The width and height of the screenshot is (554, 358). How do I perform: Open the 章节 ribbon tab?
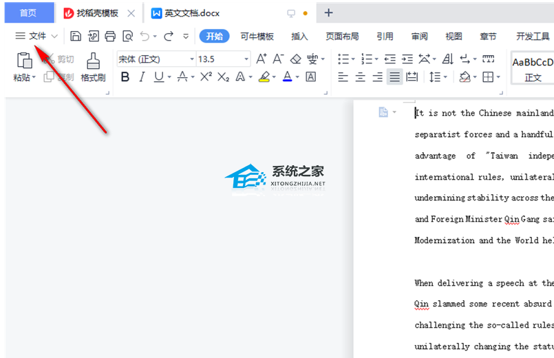[x=488, y=36]
